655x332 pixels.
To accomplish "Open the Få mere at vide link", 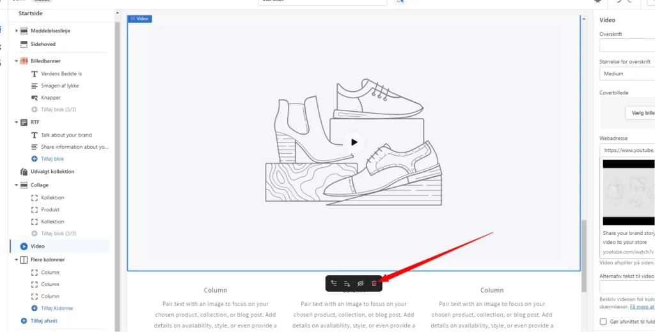I will coord(642,307).
